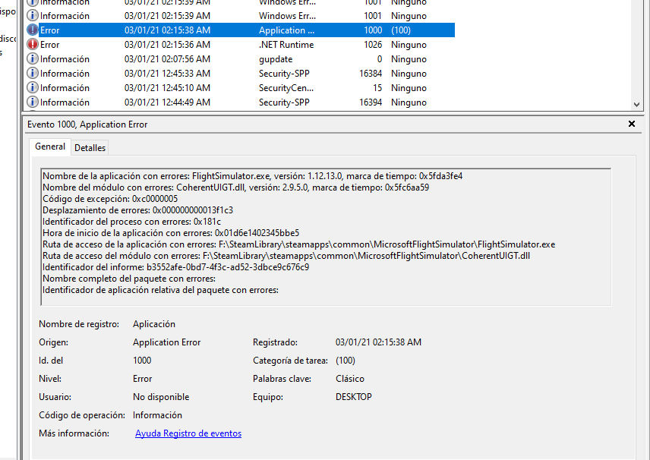This screenshot has width=650, height=460.
Task: Click the information icon of the Windows Err... 02:15:39 AM row
Action: coord(33,16)
